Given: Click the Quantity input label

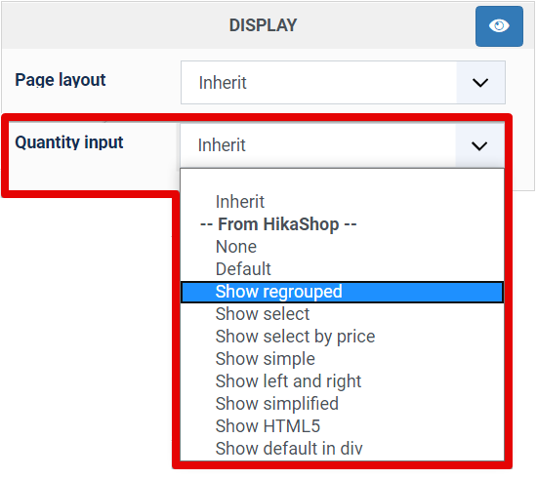Looking at the screenshot, I should [69, 142].
